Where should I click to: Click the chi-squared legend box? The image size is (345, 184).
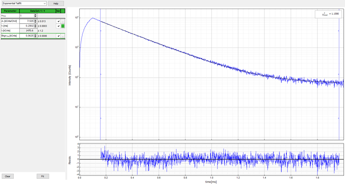coord(328,15)
